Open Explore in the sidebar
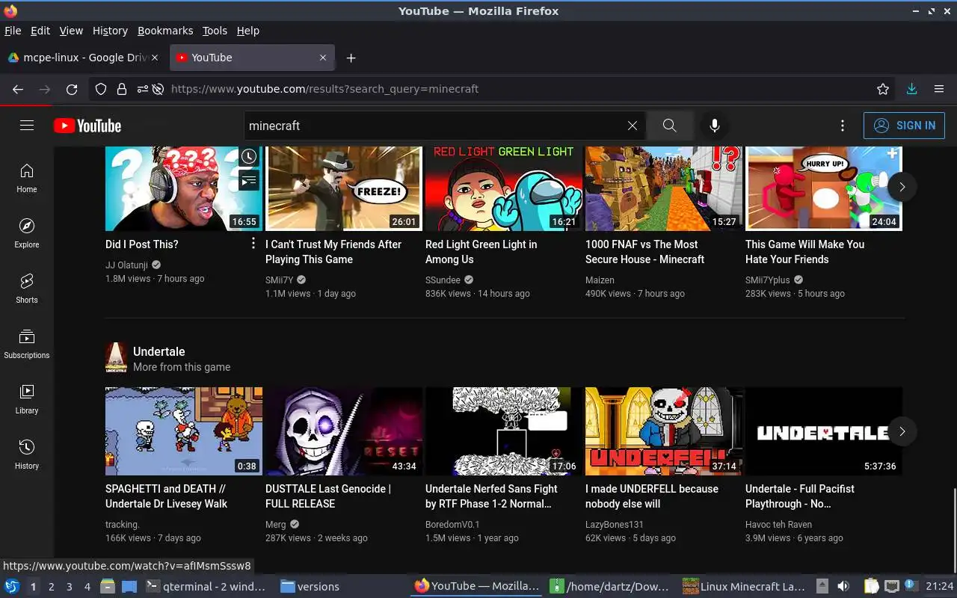The image size is (957, 598). [x=27, y=233]
